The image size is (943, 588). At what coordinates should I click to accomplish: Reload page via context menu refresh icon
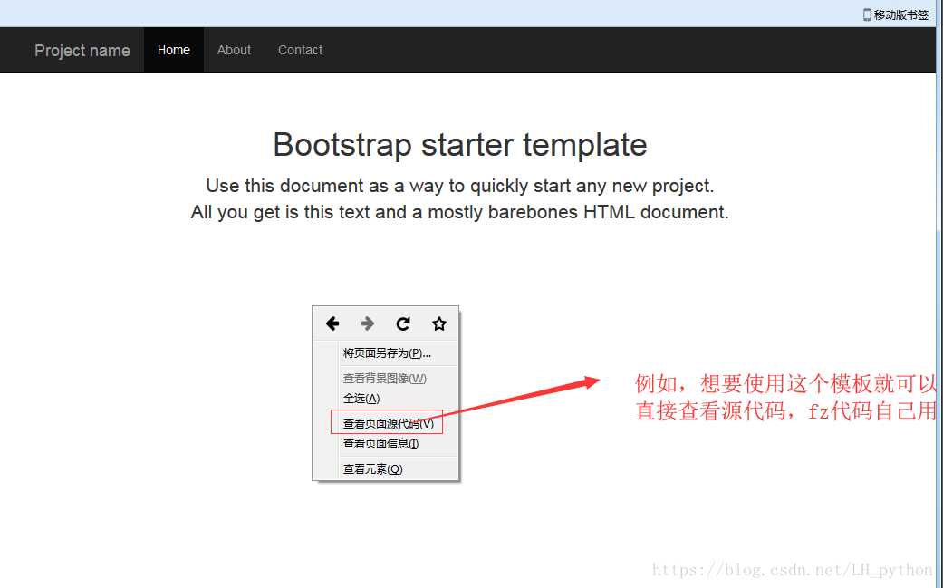coord(403,323)
